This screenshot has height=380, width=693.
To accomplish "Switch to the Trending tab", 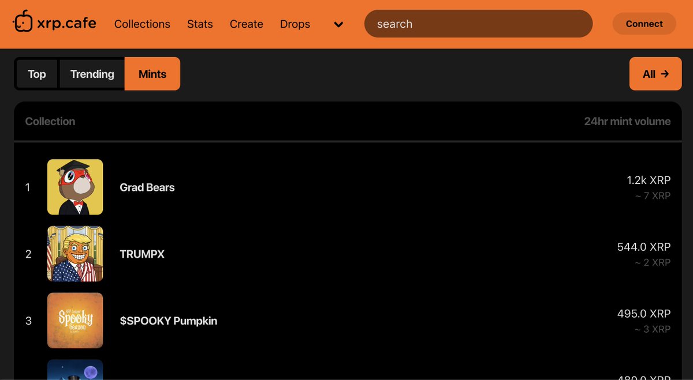I will click(92, 74).
